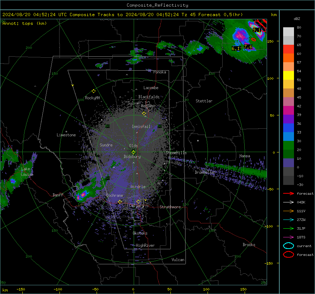Select the green 30 dBZ color swatch
Image resolution: width=315 pixels, height=294 pixels.
[288, 145]
